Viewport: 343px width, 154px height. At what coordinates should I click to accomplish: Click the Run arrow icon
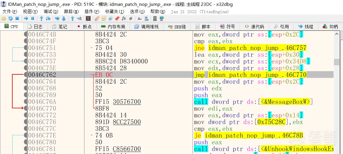(x=26, y=18)
